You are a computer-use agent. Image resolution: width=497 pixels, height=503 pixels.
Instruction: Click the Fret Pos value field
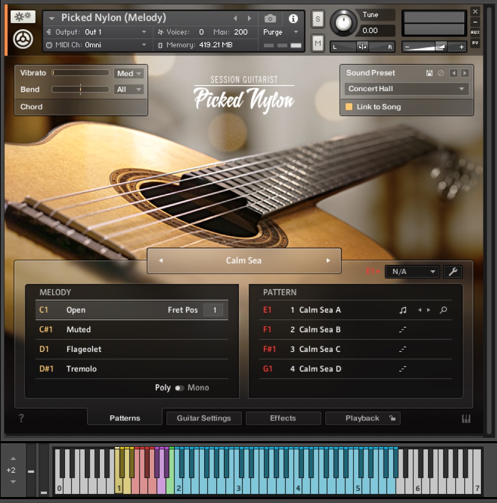(x=213, y=310)
